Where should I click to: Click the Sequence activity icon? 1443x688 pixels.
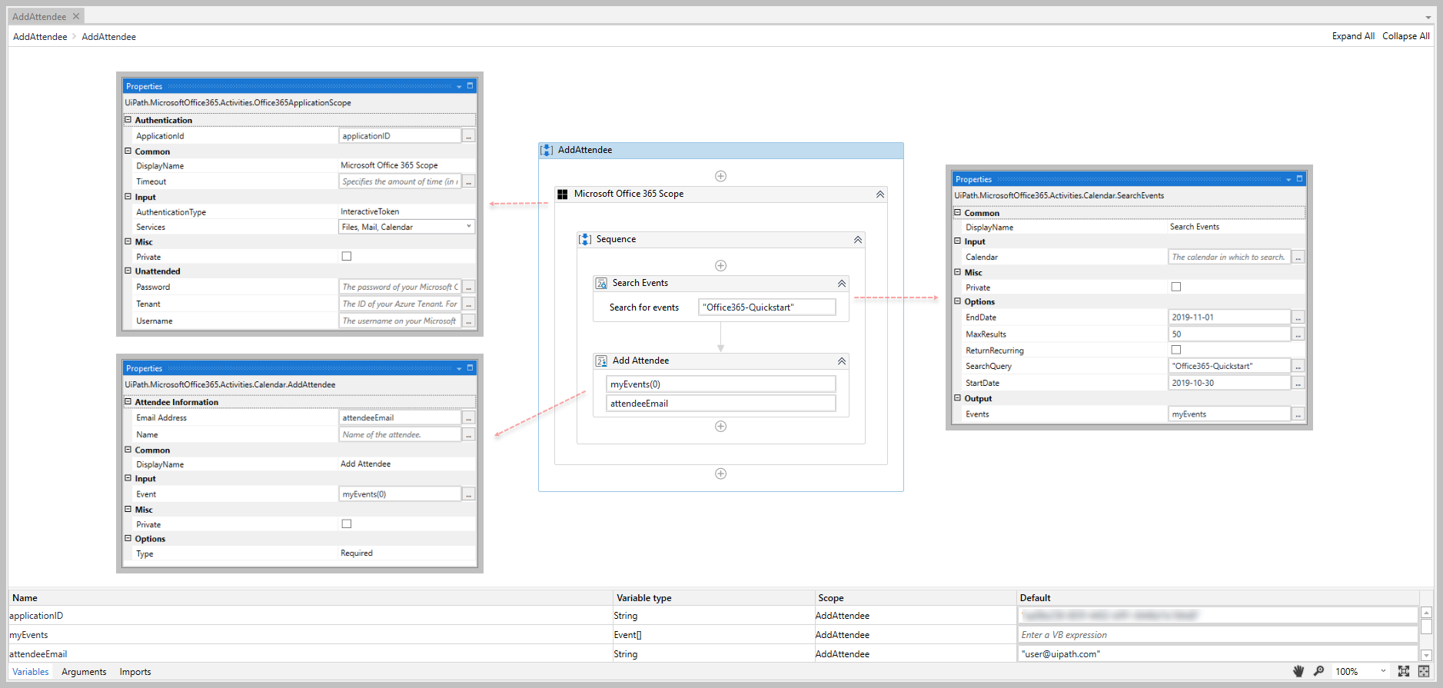585,240
